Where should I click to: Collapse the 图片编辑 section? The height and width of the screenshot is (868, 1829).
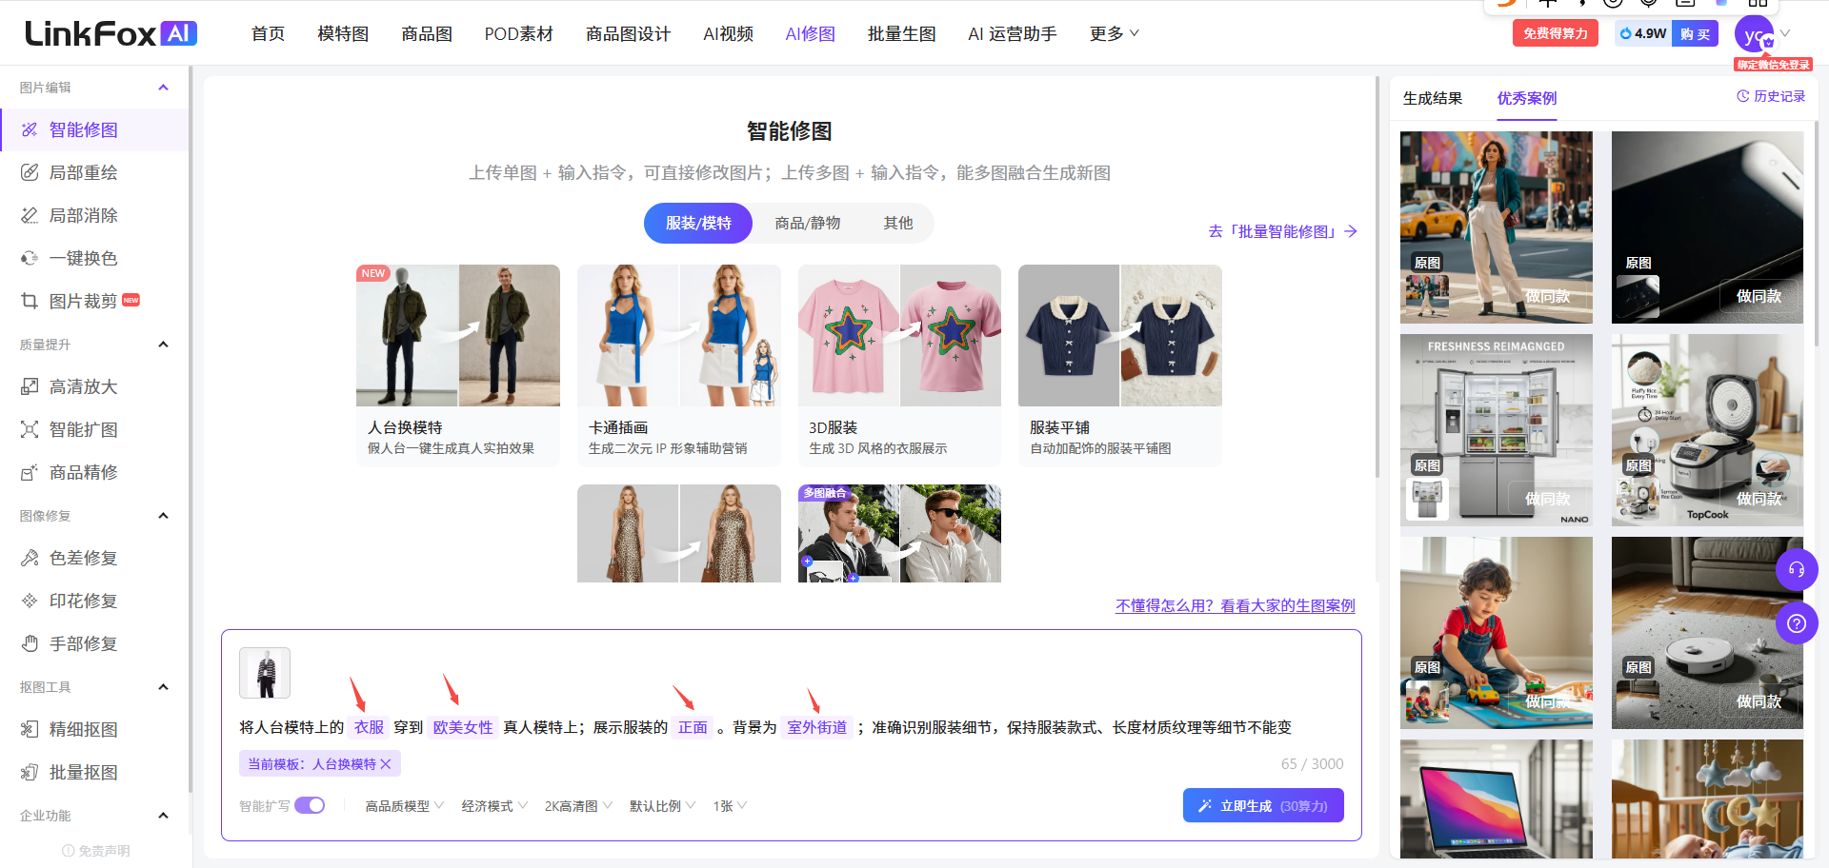coord(163,88)
